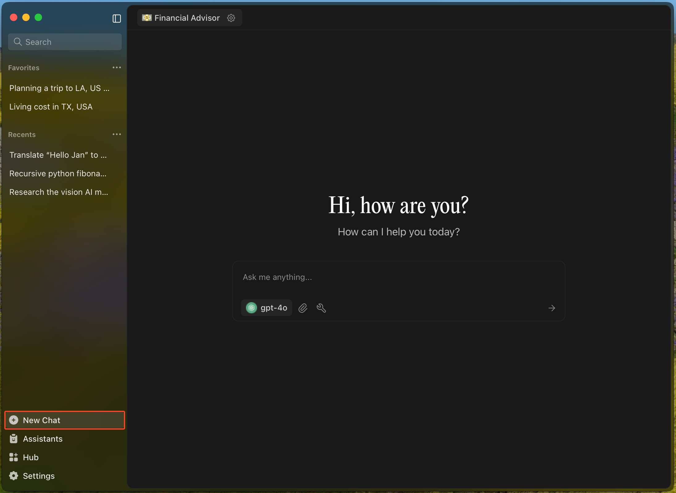Open the tools wrench icon
Viewport: 676px width, 493px height.
point(321,308)
